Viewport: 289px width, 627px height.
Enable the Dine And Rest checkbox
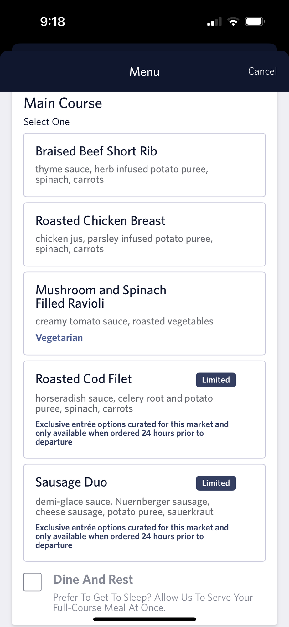[33, 582]
